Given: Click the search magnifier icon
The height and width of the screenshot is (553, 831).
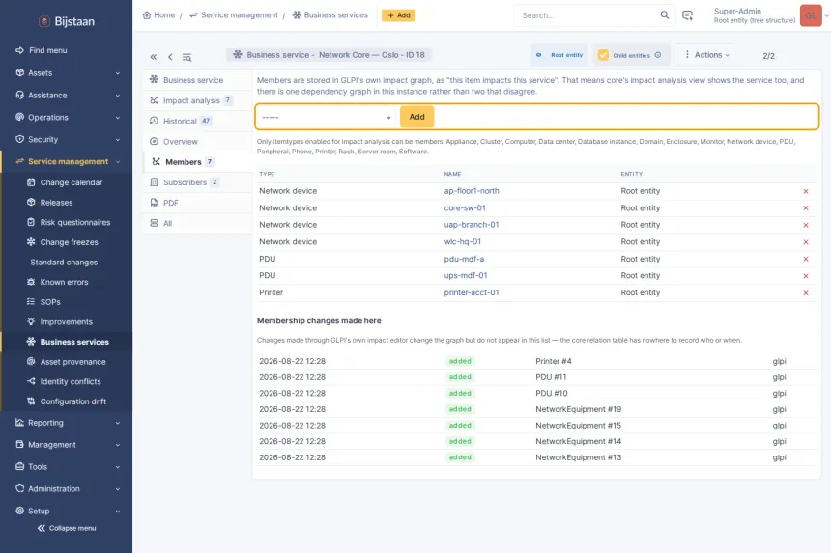Looking at the screenshot, I should [664, 15].
